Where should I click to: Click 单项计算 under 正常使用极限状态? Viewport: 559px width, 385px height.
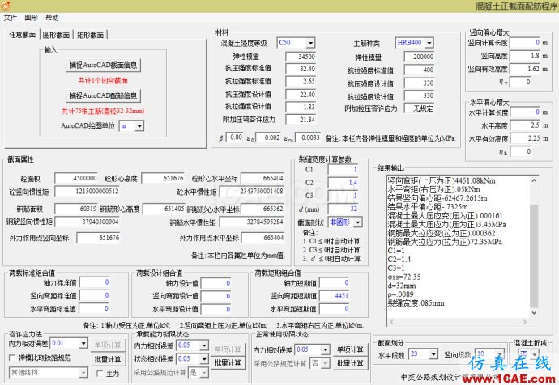click(350, 349)
